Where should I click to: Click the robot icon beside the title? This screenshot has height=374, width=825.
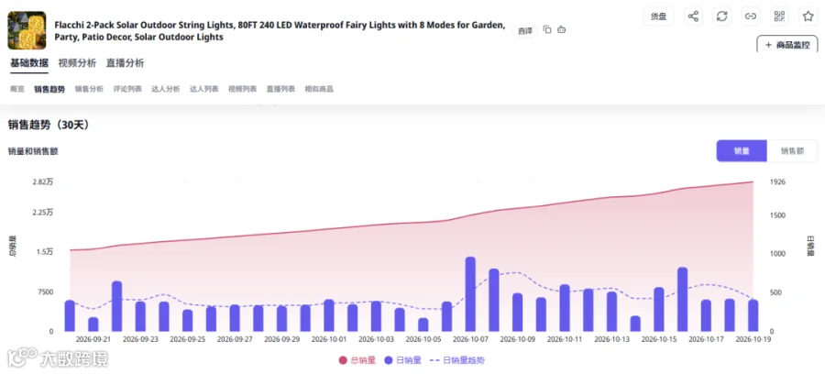coord(561,30)
